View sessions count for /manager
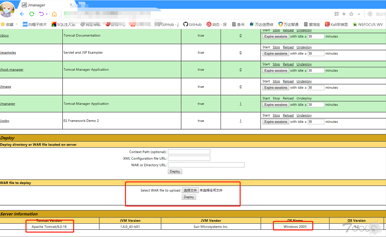Viewport: 386px width, 237px height. coord(241,104)
